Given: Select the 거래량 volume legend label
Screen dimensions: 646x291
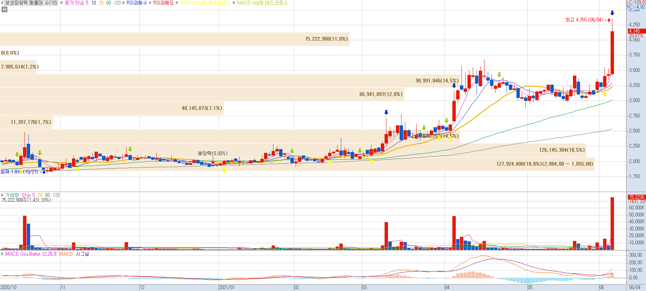Looking at the screenshot, I should (11, 195).
